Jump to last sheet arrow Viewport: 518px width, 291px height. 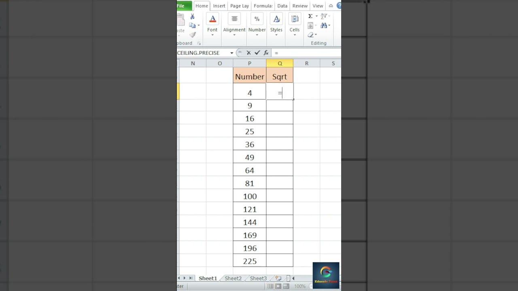coord(191,278)
